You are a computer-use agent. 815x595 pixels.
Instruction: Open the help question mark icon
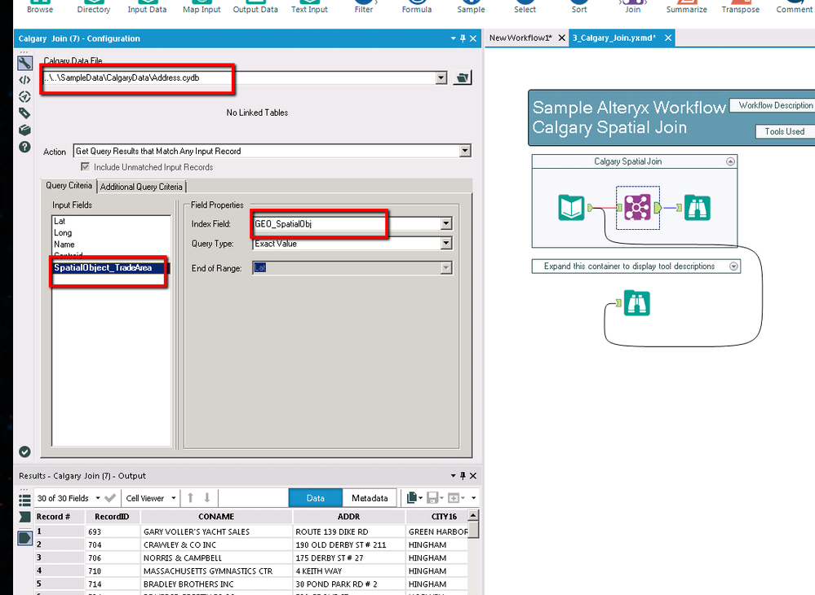pyautogui.click(x=24, y=147)
